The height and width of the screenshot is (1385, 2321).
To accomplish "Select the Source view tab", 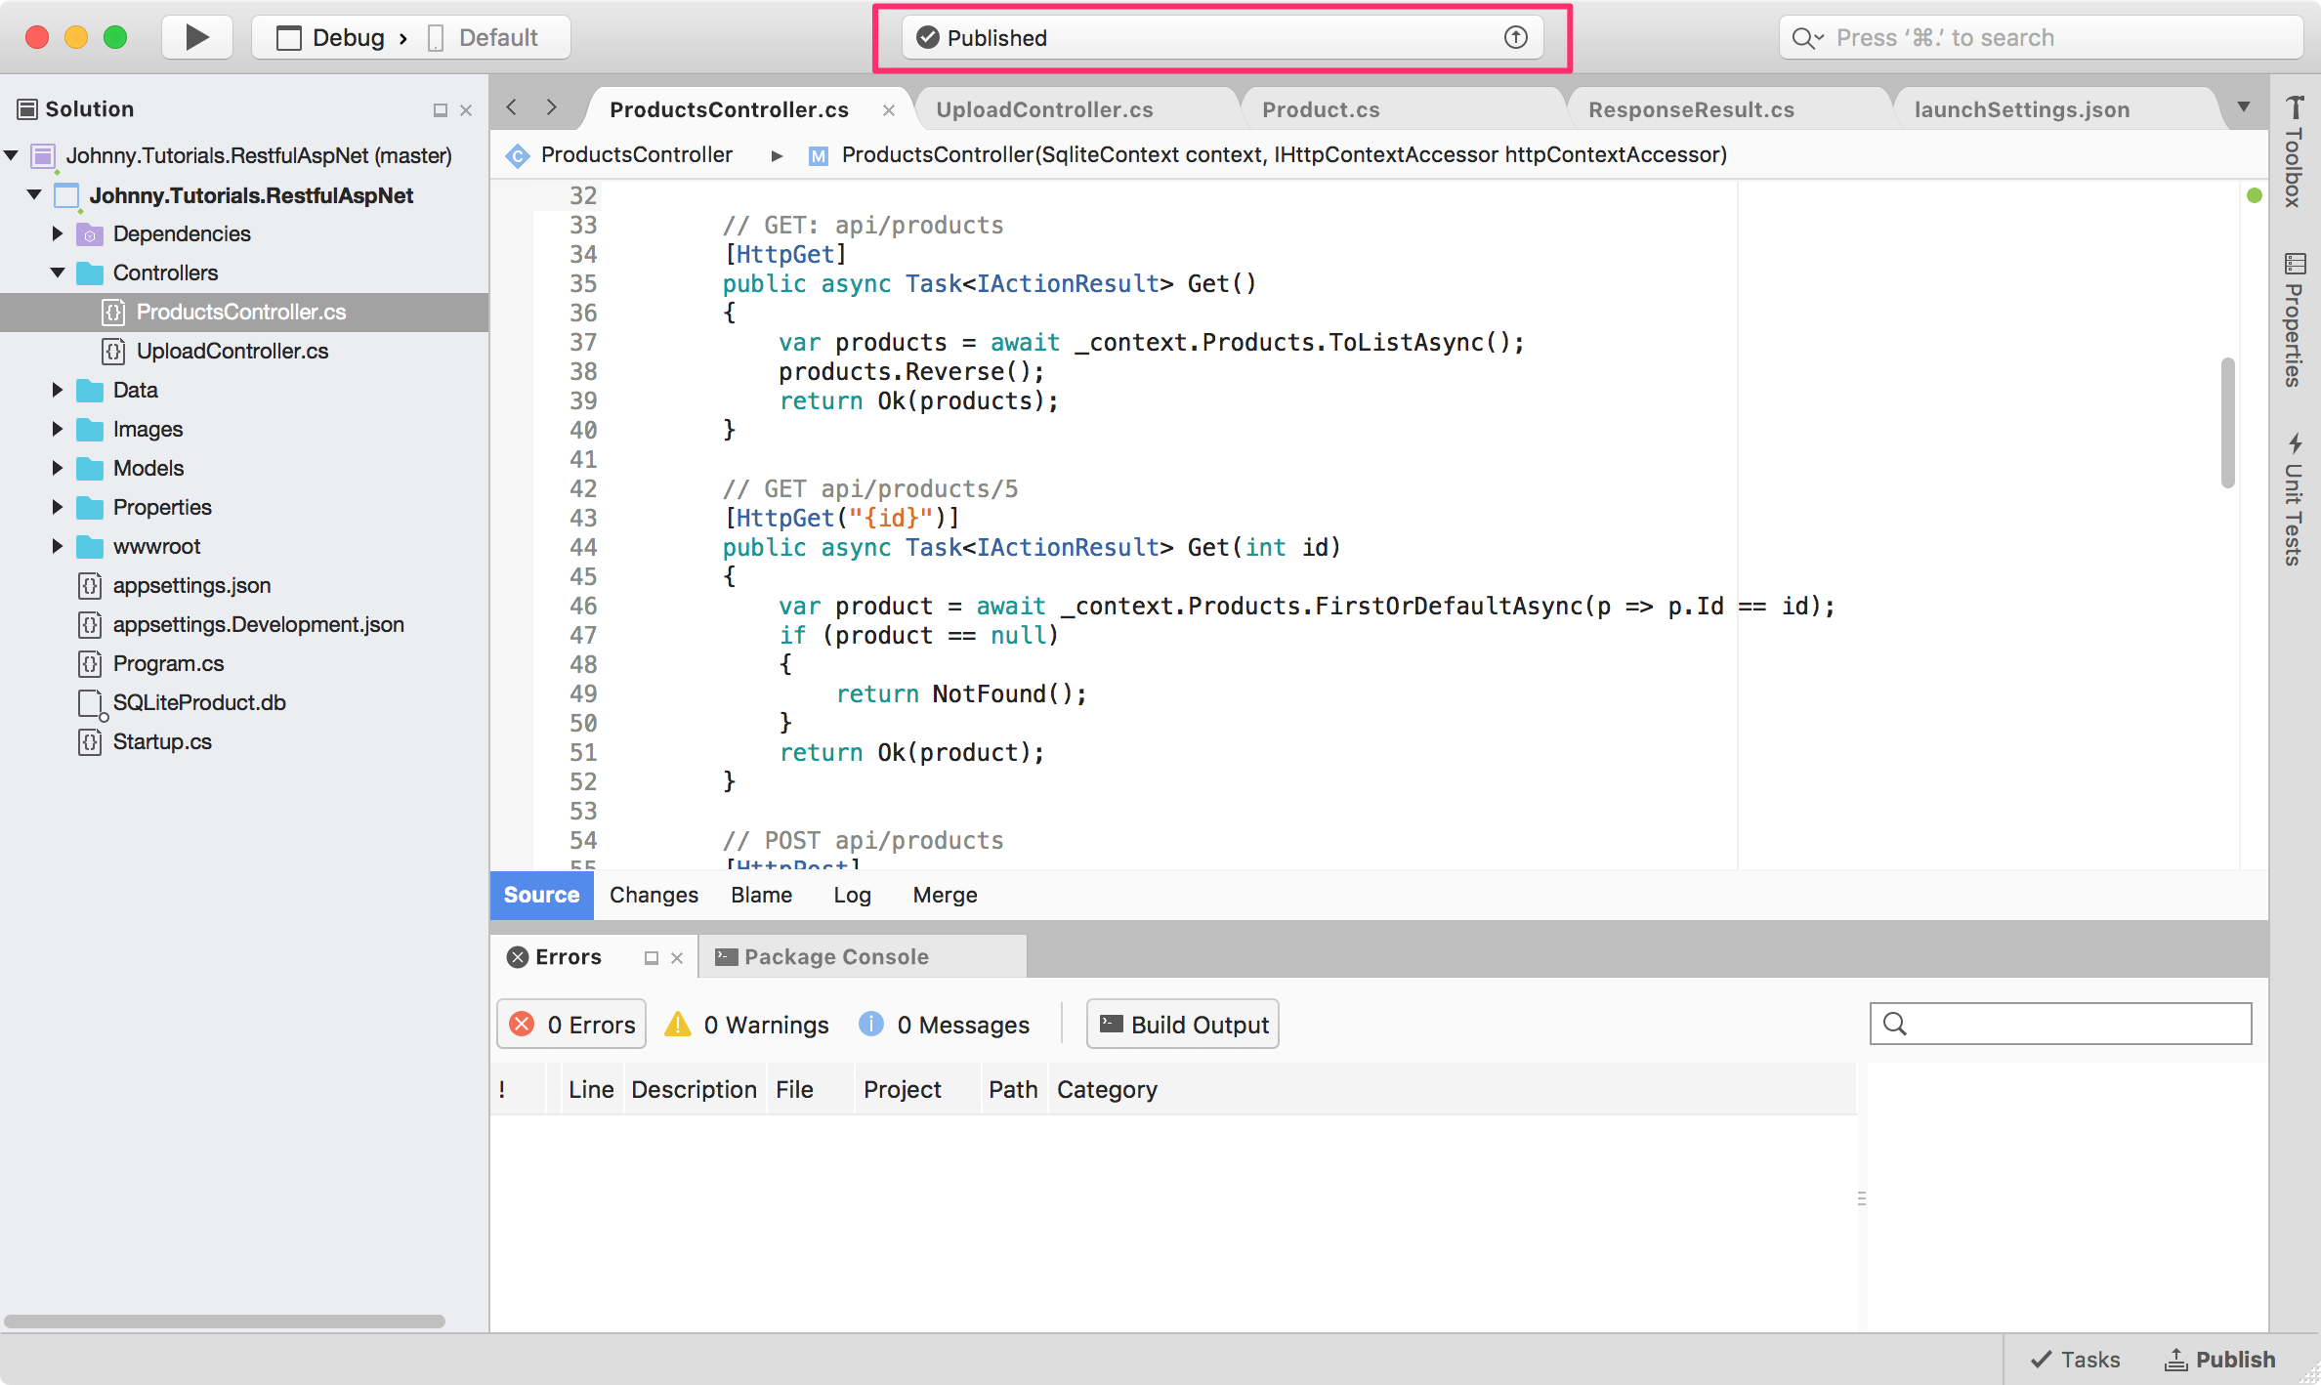I will pos(541,895).
